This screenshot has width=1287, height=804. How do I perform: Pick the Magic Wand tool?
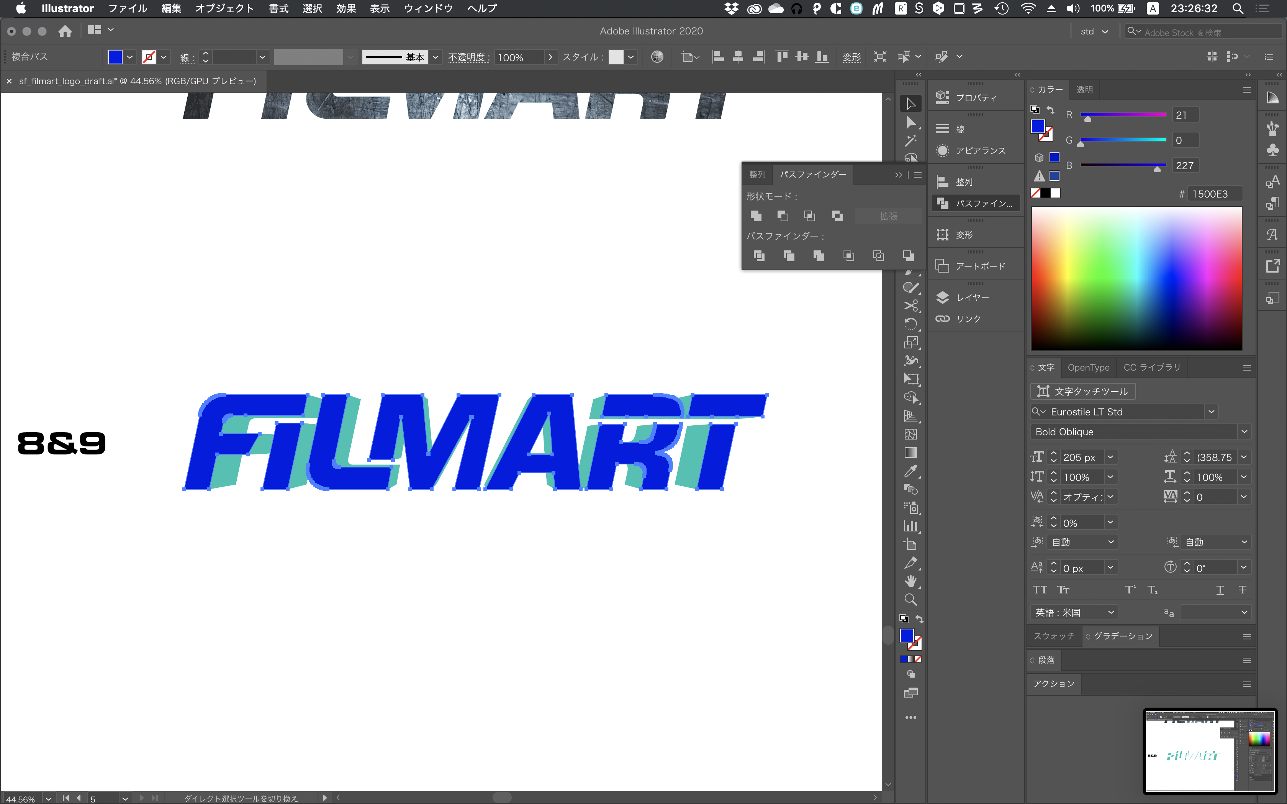coord(911,141)
